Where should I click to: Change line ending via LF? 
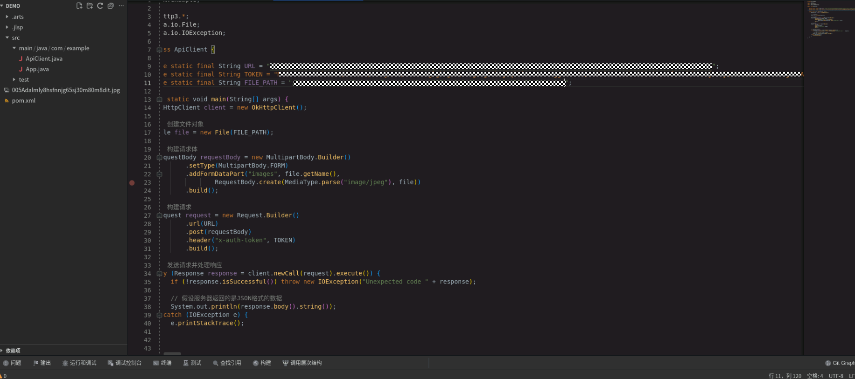click(852, 376)
